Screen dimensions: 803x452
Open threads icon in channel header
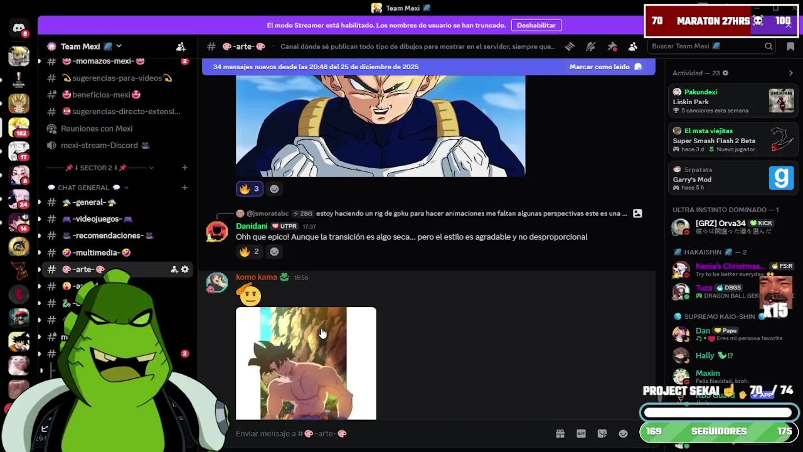(x=570, y=46)
